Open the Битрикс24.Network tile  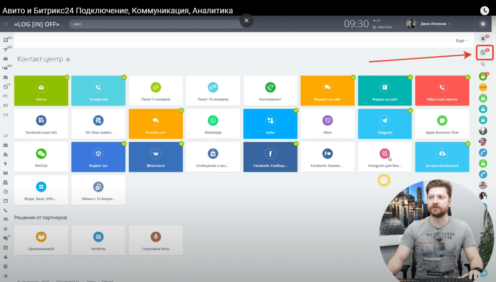coord(442,157)
